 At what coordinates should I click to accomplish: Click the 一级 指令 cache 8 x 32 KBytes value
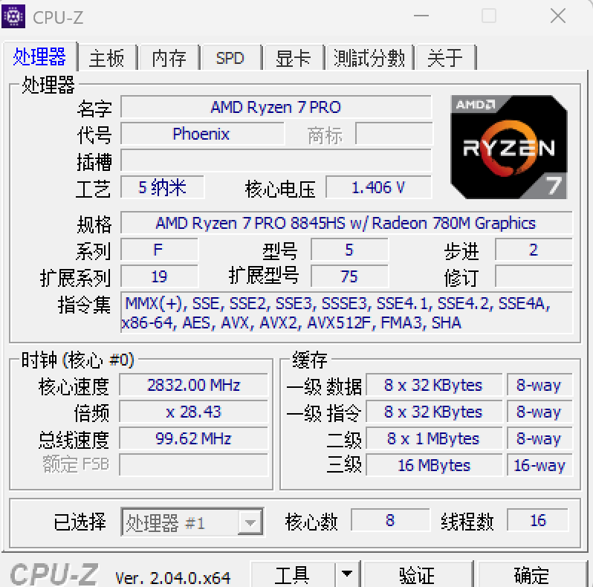tap(434, 412)
